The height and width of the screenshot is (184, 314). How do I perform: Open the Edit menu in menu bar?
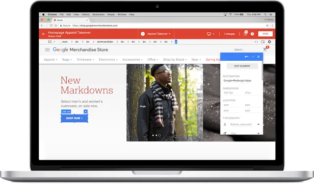(69, 15)
